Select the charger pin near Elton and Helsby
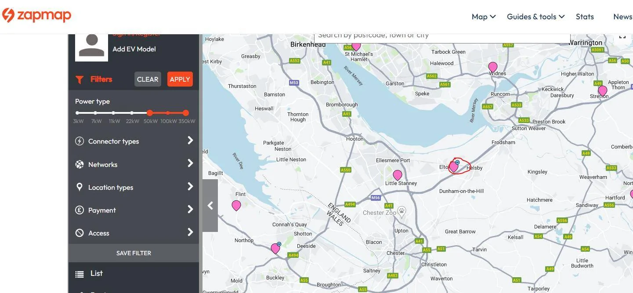 click(454, 167)
